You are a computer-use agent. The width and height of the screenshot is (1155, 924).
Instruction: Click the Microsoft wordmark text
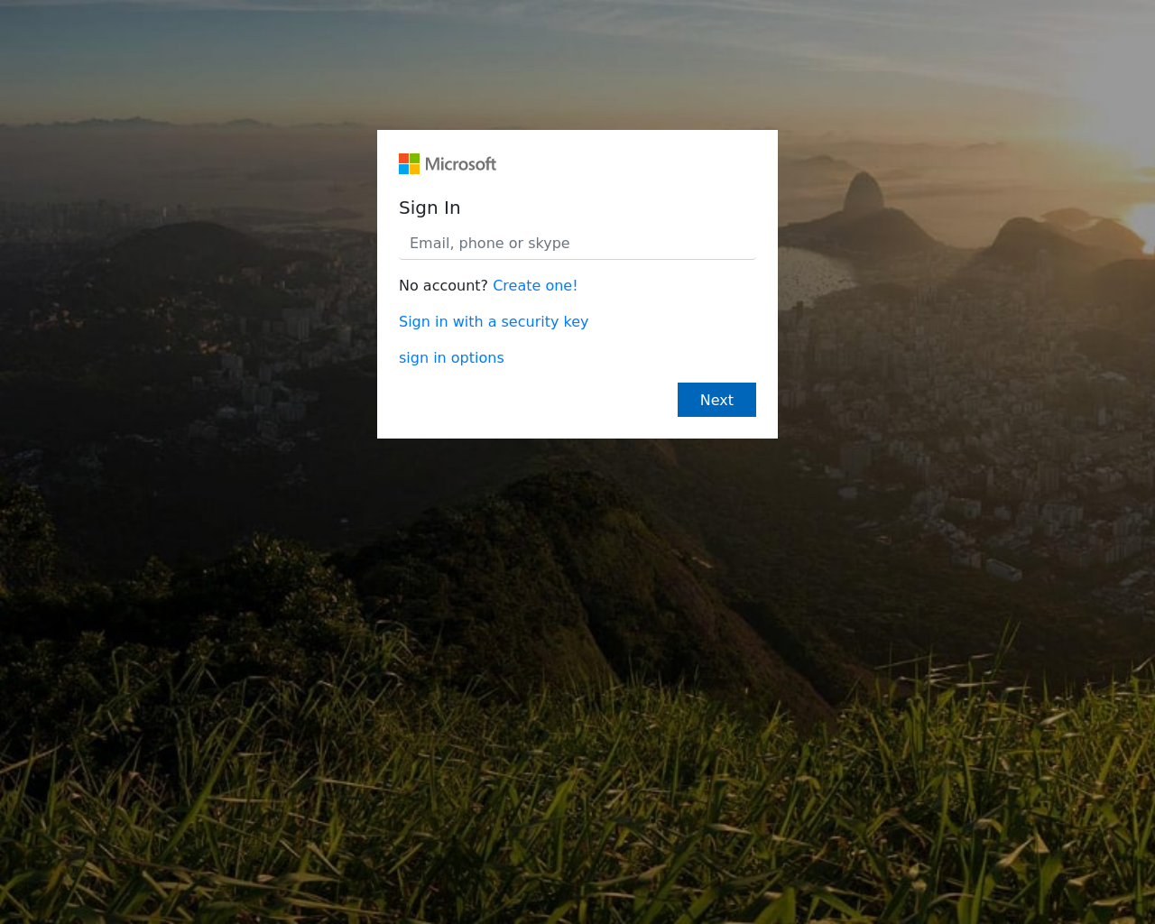[460, 164]
